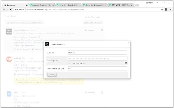This screenshot has height=108, width=174.
Task: Click Load unpacked extension button
Action: (17, 22)
